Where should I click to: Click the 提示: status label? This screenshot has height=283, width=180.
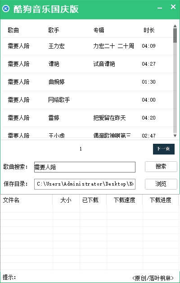coord(9,277)
